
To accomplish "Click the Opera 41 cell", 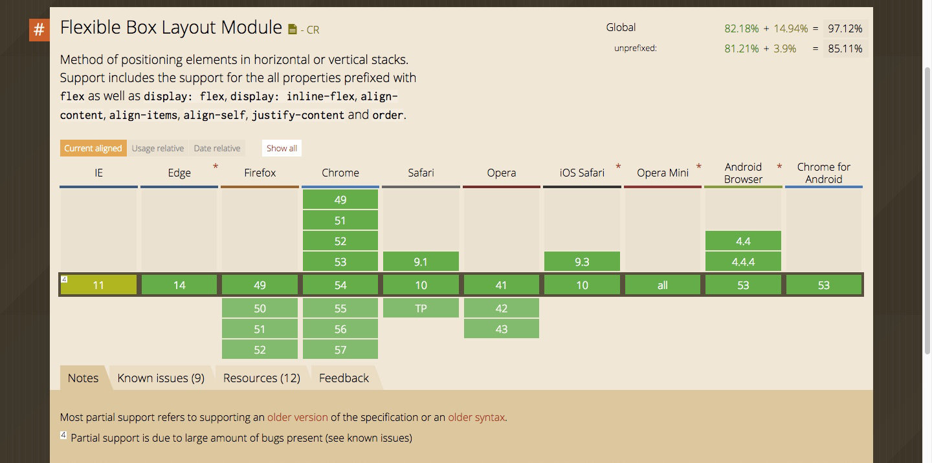I will [502, 285].
